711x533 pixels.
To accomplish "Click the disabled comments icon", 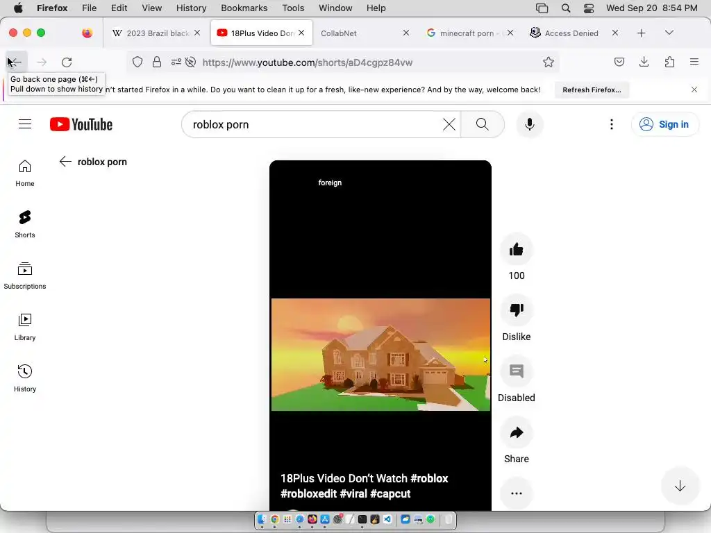I will [516, 371].
